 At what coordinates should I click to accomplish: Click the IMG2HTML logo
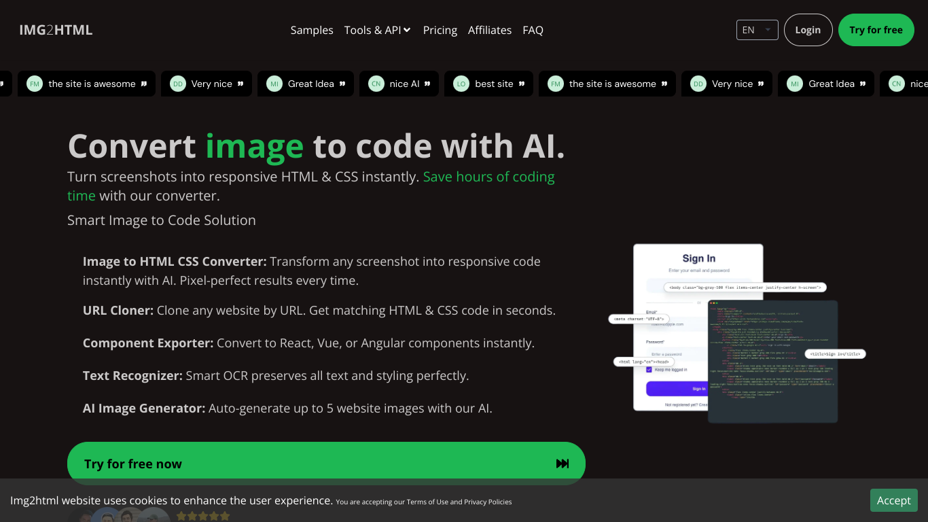coord(56,30)
